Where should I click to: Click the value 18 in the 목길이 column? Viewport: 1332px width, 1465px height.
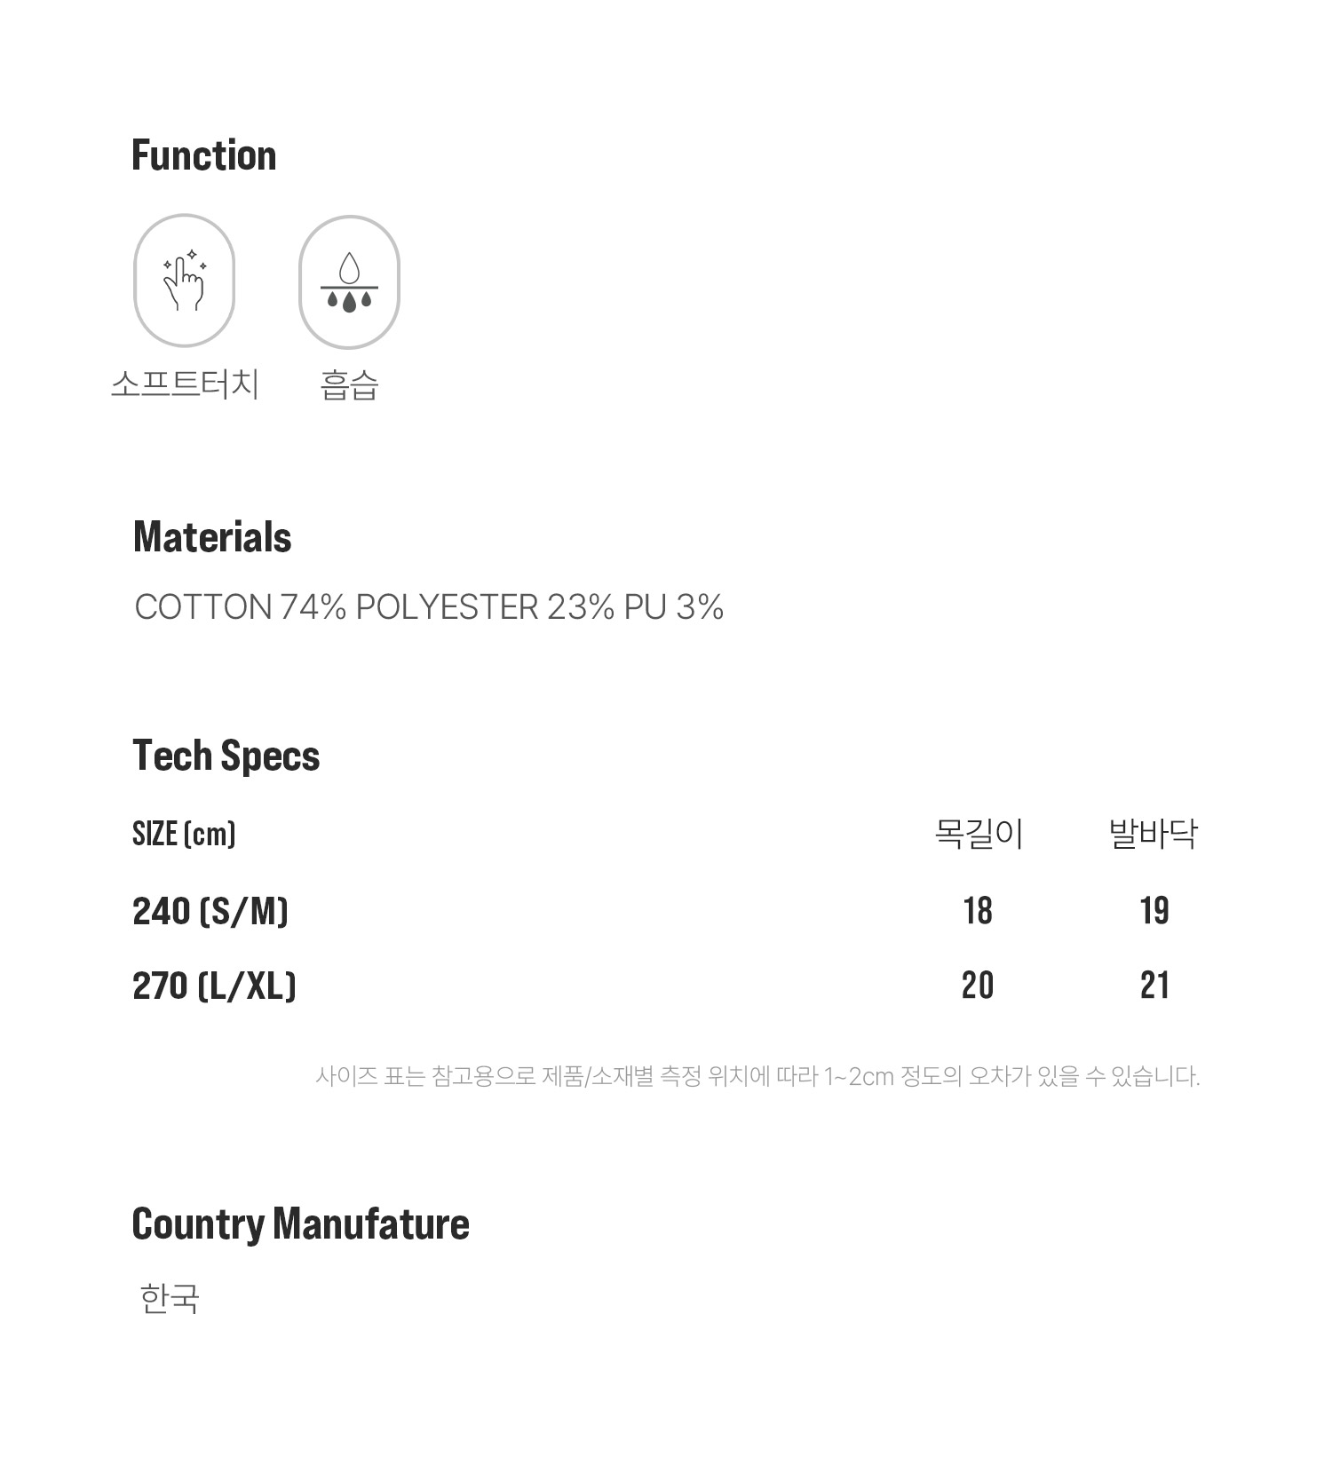(978, 911)
